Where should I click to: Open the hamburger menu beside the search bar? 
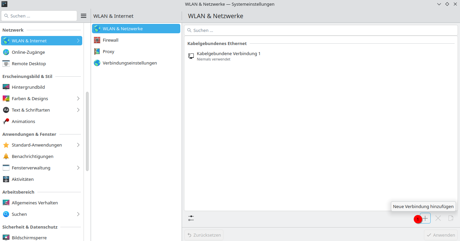pyautogui.click(x=84, y=15)
